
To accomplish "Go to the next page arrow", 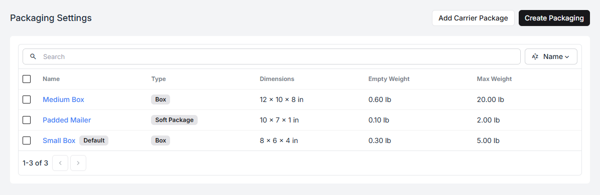I will click(x=78, y=163).
